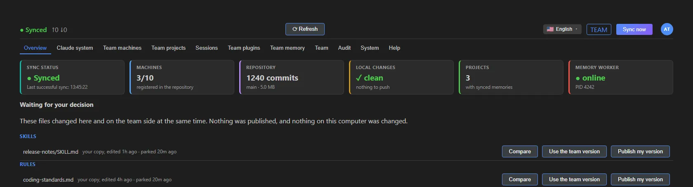693x187 pixels.
Task: Open the System tab
Action: click(370, 48)
